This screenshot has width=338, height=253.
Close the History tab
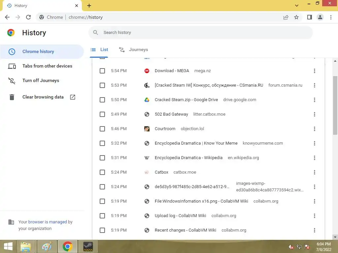click(x=77, y=6)
